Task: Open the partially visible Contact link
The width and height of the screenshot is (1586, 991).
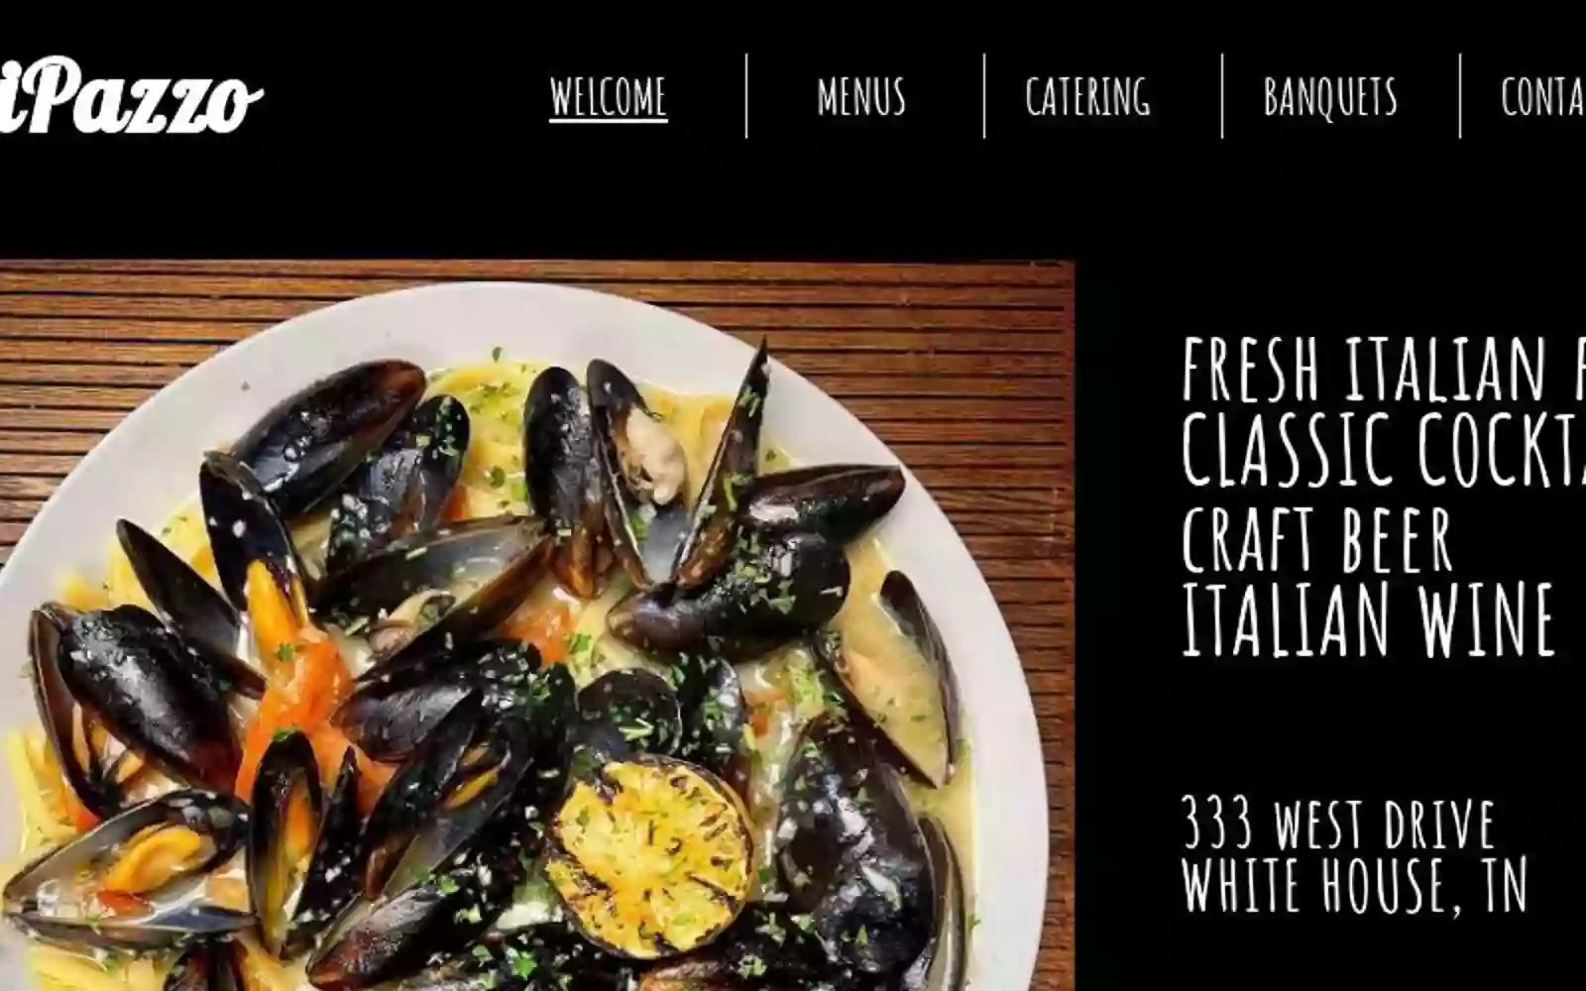Action: click(x=1542, y=97)
